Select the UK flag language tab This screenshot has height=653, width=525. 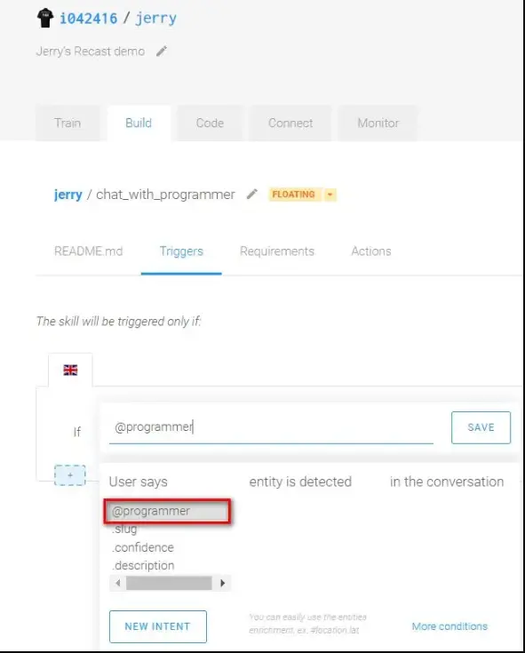point(70,370)
